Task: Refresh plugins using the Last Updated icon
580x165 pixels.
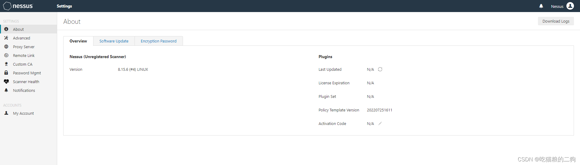Action: (x=380, y=69)
